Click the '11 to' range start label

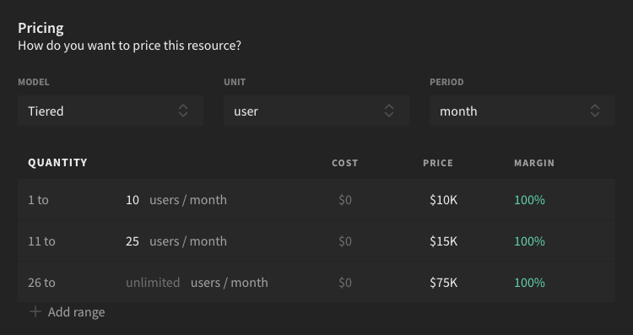(41, 241)
